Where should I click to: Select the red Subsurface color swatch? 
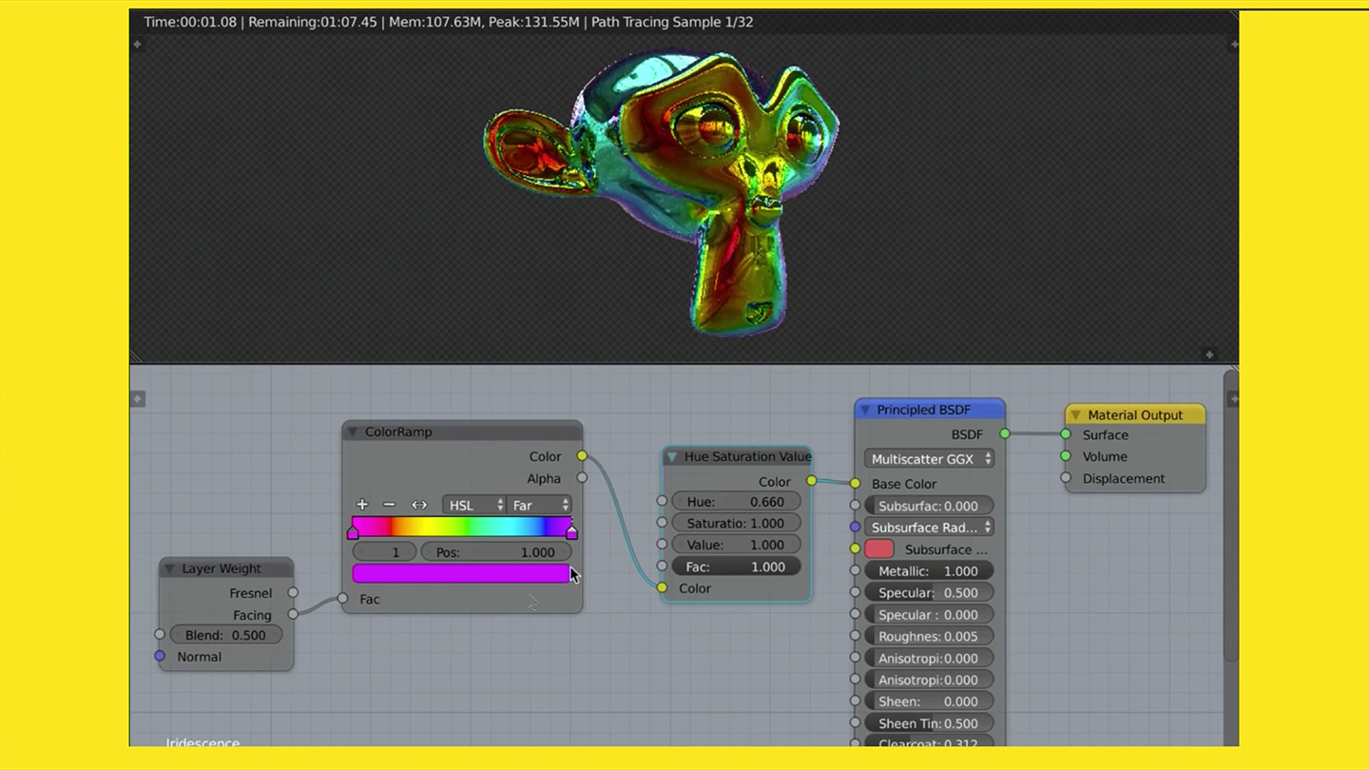click(x=878, y=549)
